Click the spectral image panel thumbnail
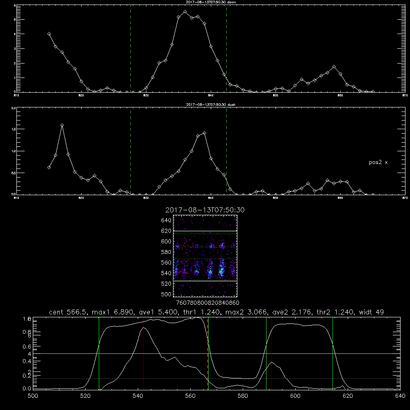 (205, 256)
